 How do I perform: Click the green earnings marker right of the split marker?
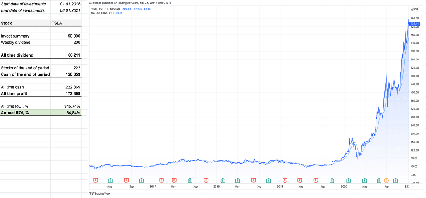tap(395, 180)
